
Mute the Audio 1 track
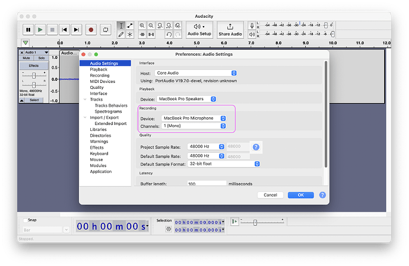(26, 58)
